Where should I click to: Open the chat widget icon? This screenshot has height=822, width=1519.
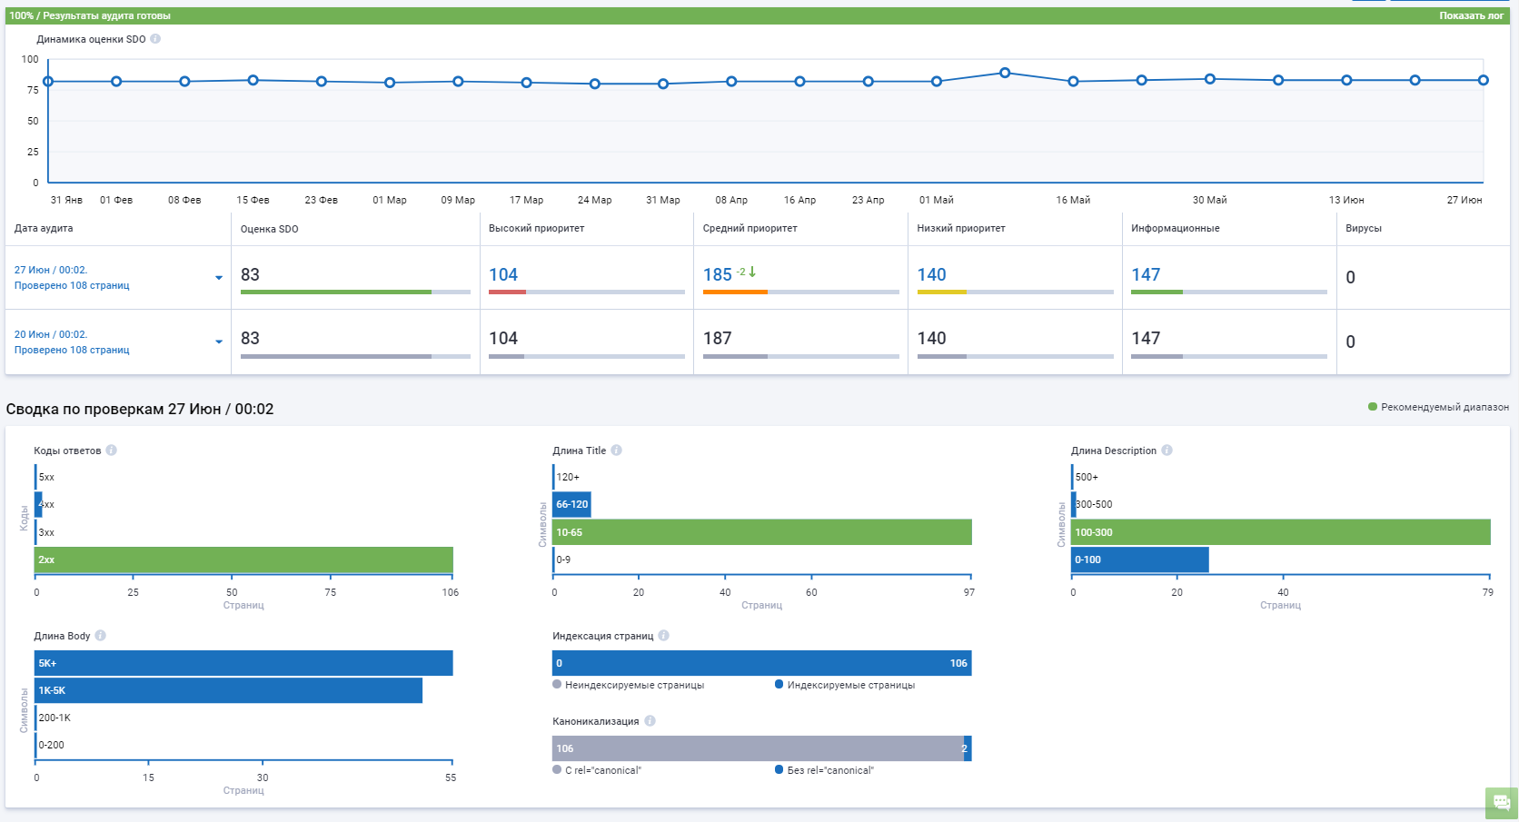pyautogui.click(x=1501, y=802)
